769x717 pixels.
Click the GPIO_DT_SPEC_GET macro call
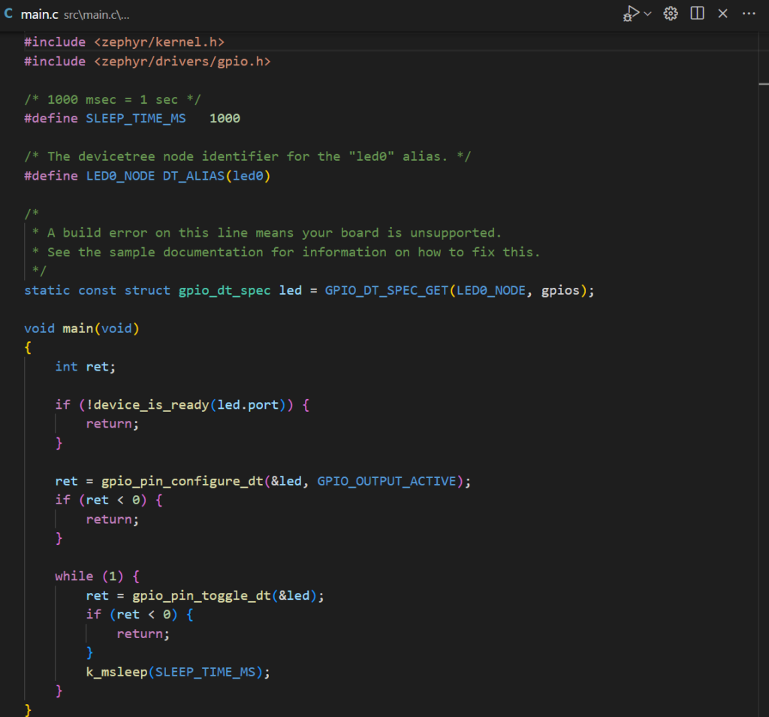pyautogui.click(x=387, y=290)
